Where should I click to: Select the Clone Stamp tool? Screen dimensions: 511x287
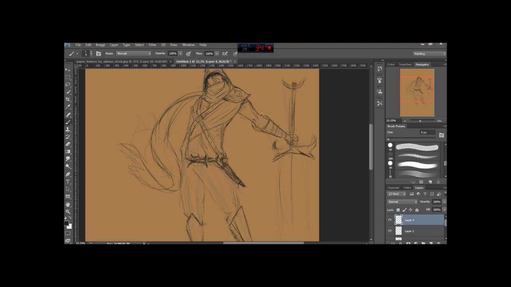click(68, 129)
